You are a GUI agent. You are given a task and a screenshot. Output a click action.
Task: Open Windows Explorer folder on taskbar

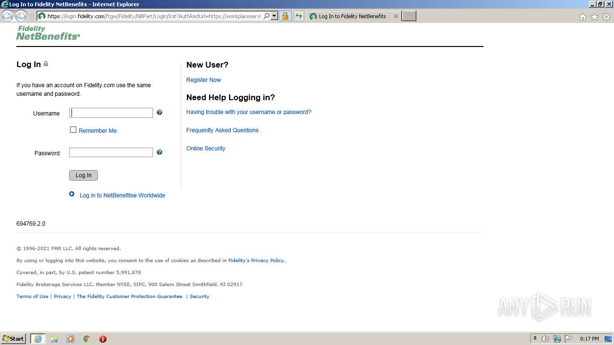[54, 339]
